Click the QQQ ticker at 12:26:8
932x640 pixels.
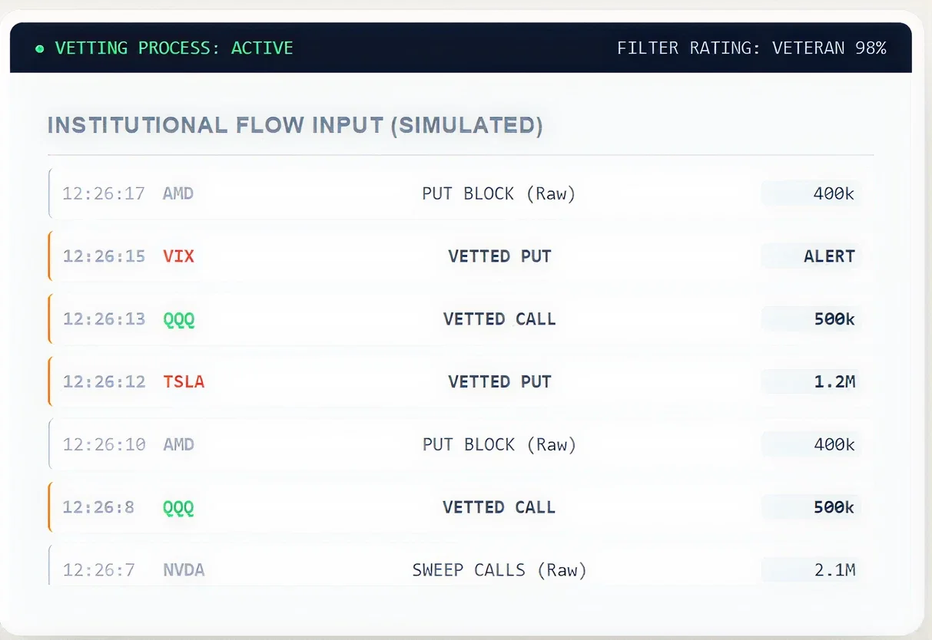[x=178, y=507]
